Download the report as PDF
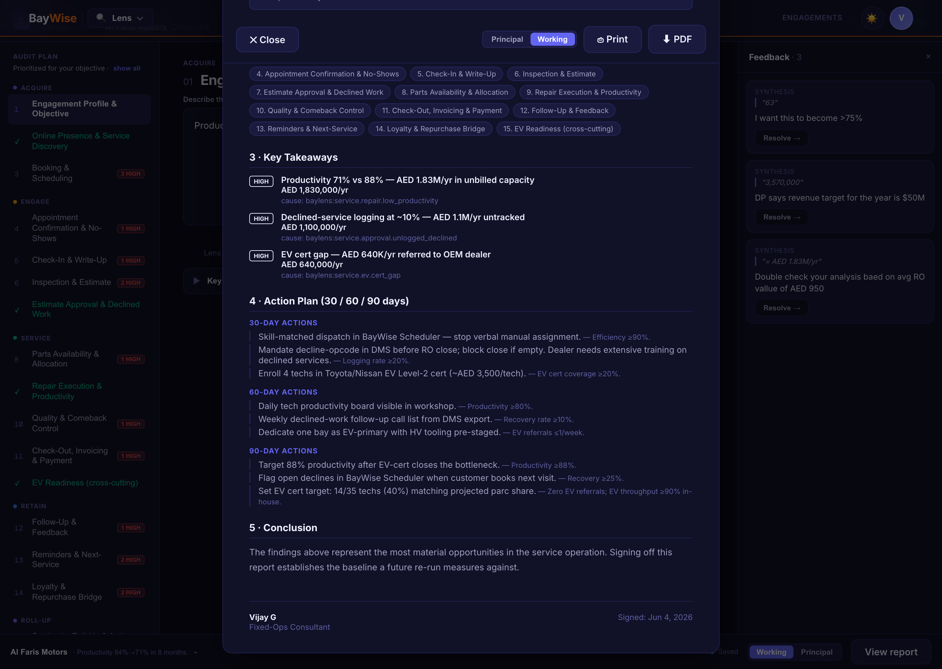The image size is (942, 669). point(677,39)
